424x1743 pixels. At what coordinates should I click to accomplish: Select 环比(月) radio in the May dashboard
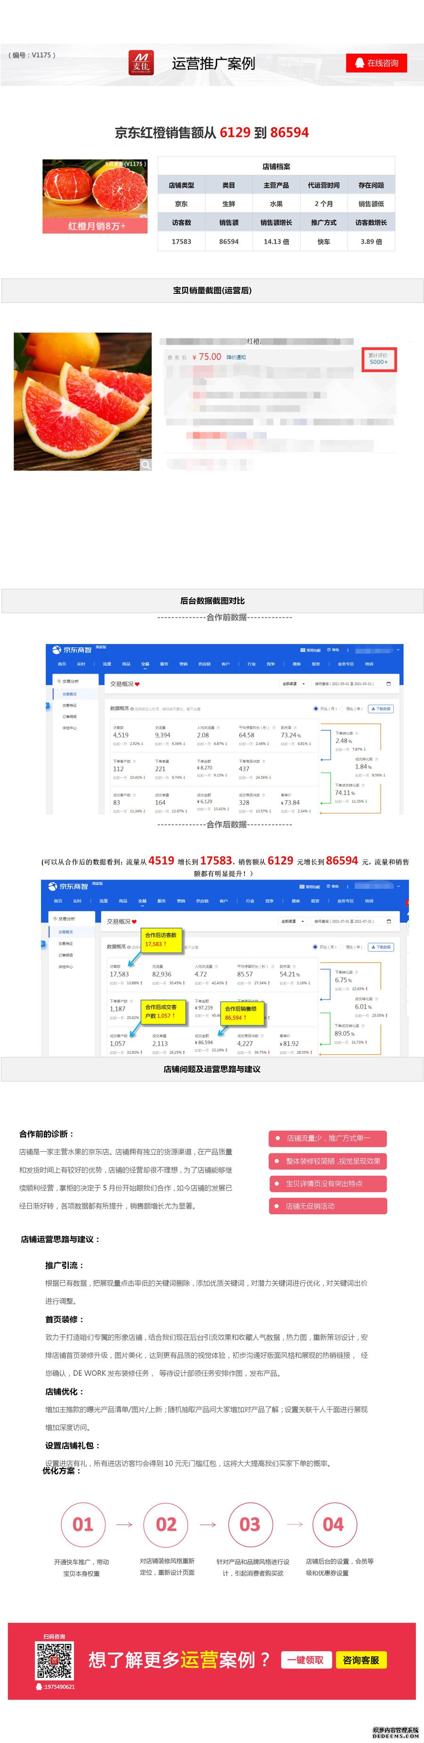point(316,709)
